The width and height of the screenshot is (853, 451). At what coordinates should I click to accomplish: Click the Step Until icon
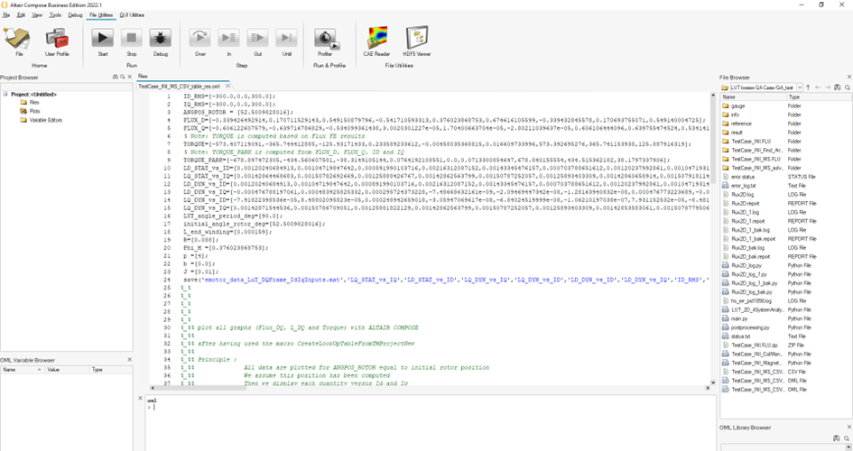tap(286, 39)
